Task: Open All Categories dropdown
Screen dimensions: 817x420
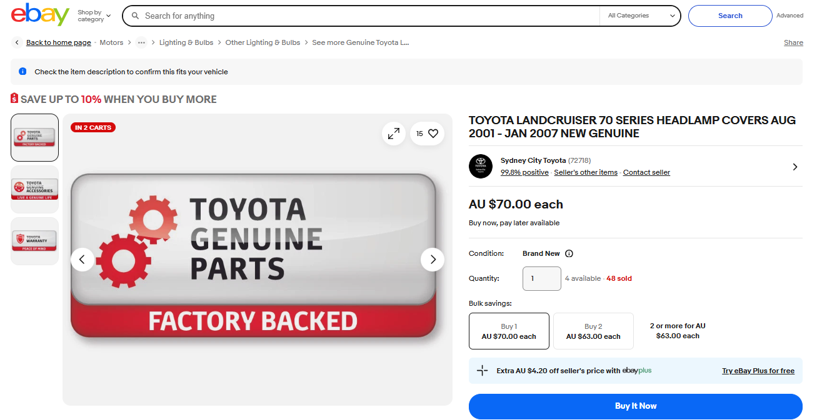Action: pos(639,16)
